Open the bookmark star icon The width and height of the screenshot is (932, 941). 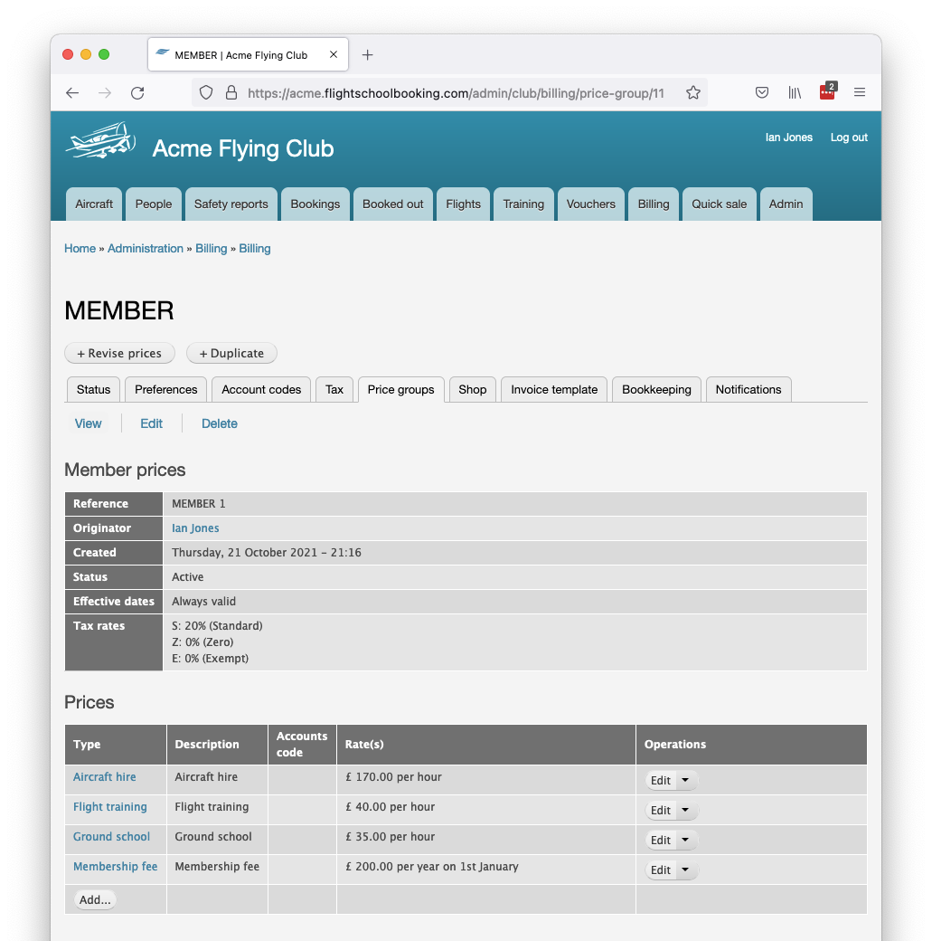tap(693, 92)
